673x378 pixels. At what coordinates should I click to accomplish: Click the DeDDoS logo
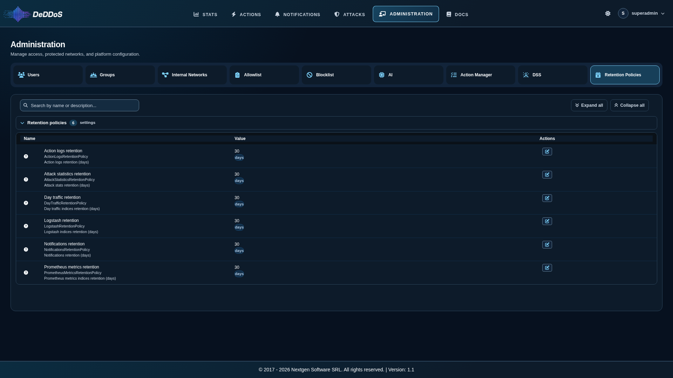[x=33, y=14]
